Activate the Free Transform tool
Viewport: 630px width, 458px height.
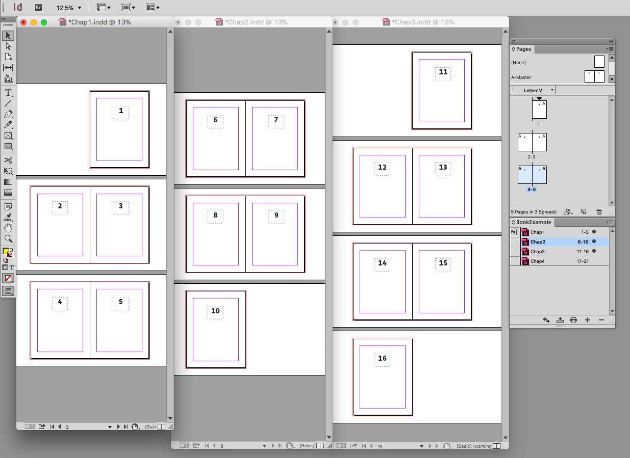coord(8,171)
